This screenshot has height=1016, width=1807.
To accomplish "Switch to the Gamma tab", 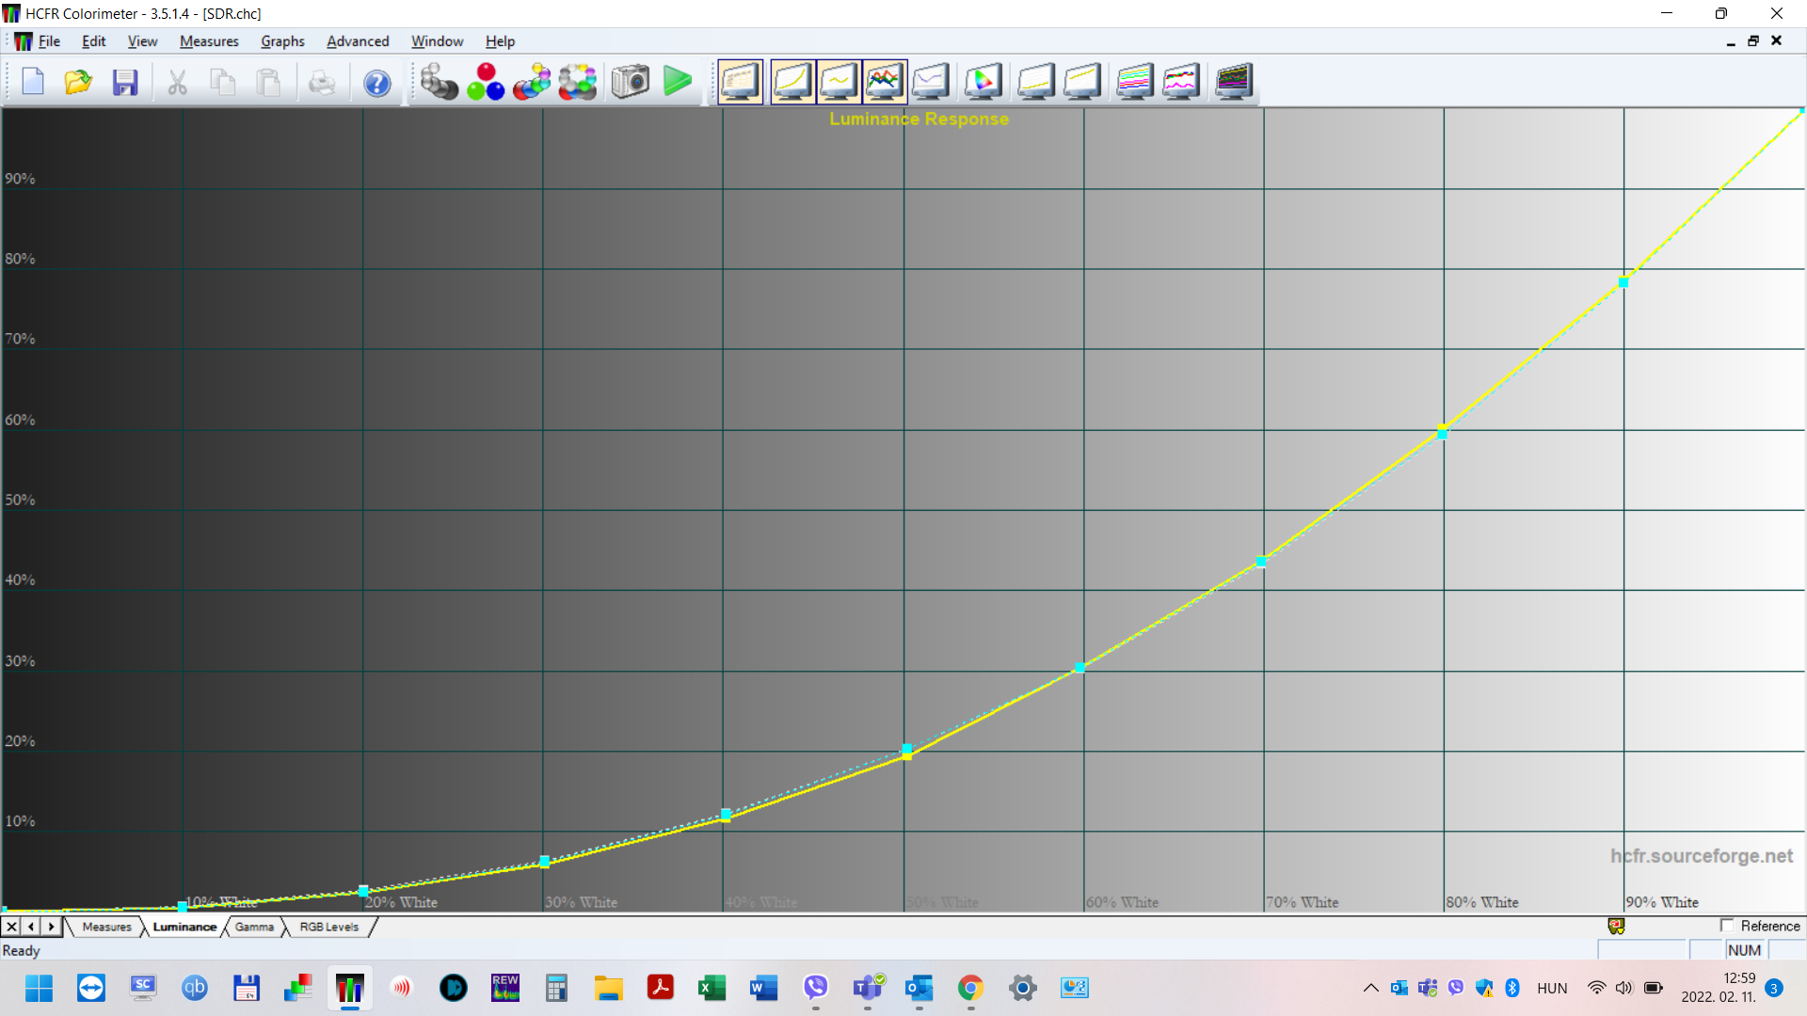I will (x=254, y=927).
